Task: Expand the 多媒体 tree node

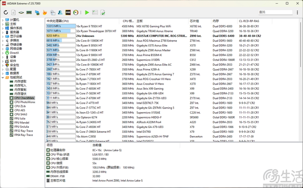Action: coord(3,40)
